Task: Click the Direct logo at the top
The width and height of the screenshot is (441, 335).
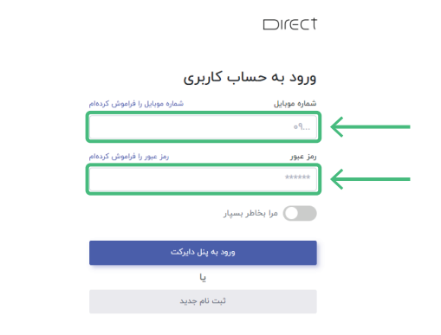Action: 289,24
